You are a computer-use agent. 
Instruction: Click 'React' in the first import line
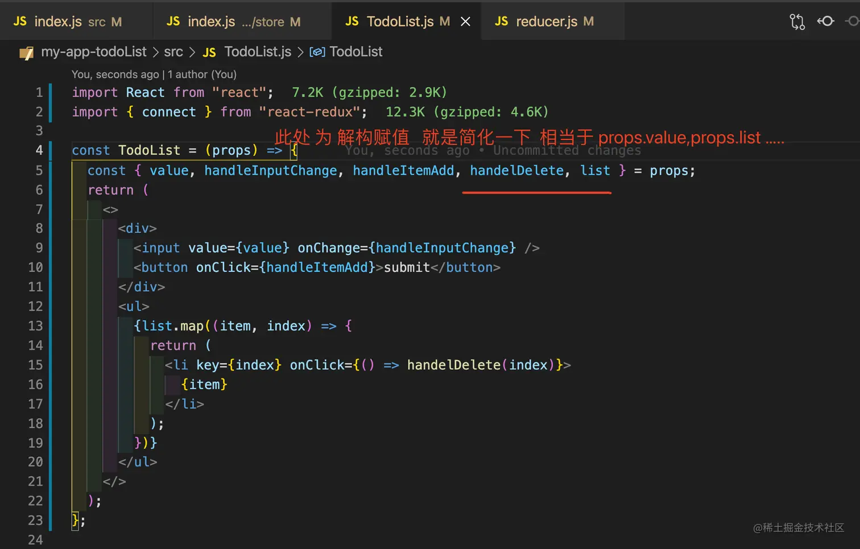coord(145,92)
